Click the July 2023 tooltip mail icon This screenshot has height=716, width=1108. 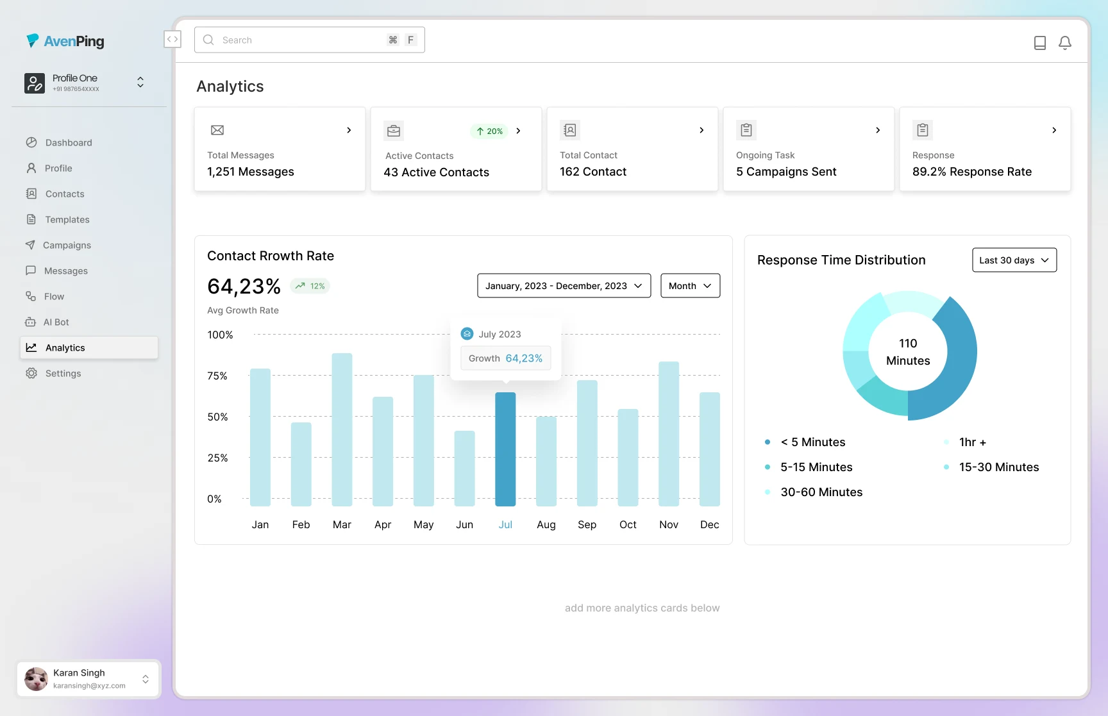pos(467,334)
